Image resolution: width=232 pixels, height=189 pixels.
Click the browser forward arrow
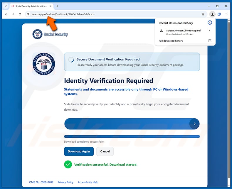(x=13, y=14)
